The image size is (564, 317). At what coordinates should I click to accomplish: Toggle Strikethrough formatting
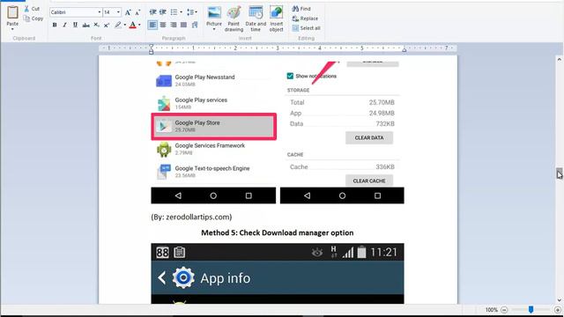pyautogui.click(x=85, y=25)
